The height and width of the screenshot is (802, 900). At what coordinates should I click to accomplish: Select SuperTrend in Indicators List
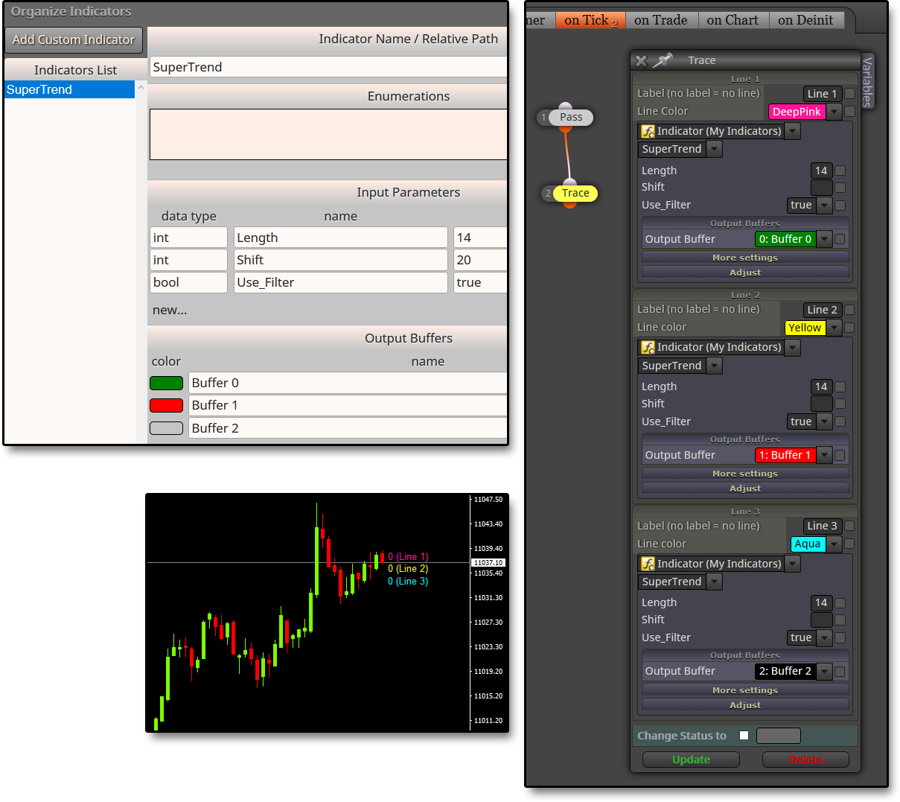click(69, 89)
